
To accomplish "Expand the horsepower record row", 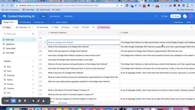I will 45,47.
